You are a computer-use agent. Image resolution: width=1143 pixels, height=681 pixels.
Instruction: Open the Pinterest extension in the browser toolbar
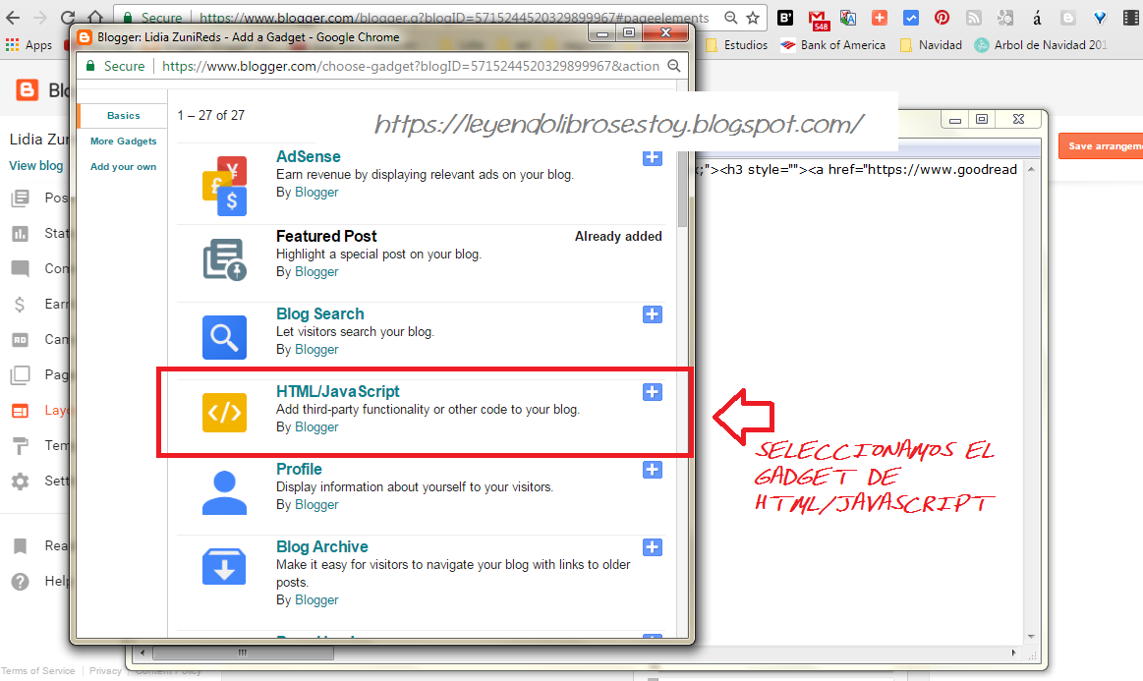point(941,18)
